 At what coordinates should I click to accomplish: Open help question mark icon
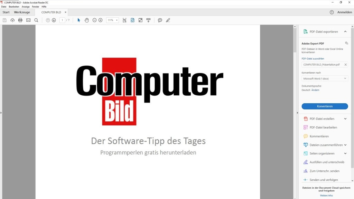pyautogui.click(x=332, y=12)
